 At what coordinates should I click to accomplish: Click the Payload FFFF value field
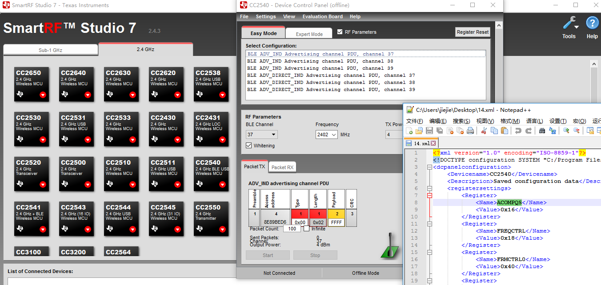(x=337, y=222)
